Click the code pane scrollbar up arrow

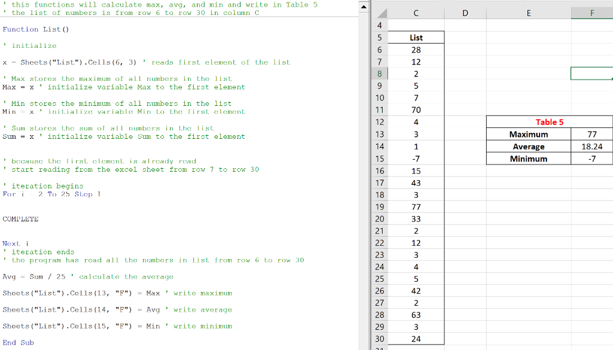(x=364, y=6)
